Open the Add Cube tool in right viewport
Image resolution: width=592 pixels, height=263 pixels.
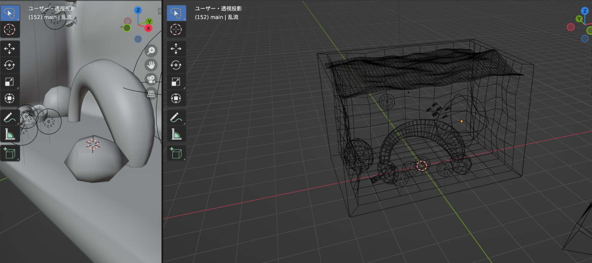coord(176,153)
